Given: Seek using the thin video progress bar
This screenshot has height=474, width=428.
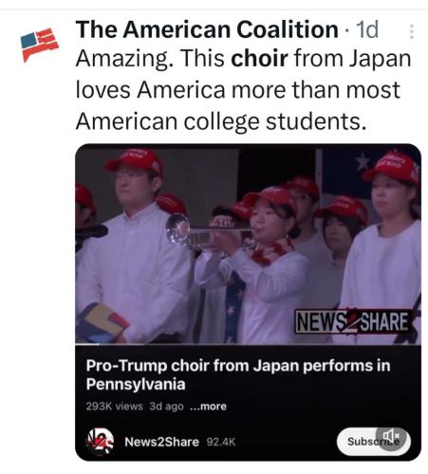Looking at the screenshot, I should (x=248, y=344).
